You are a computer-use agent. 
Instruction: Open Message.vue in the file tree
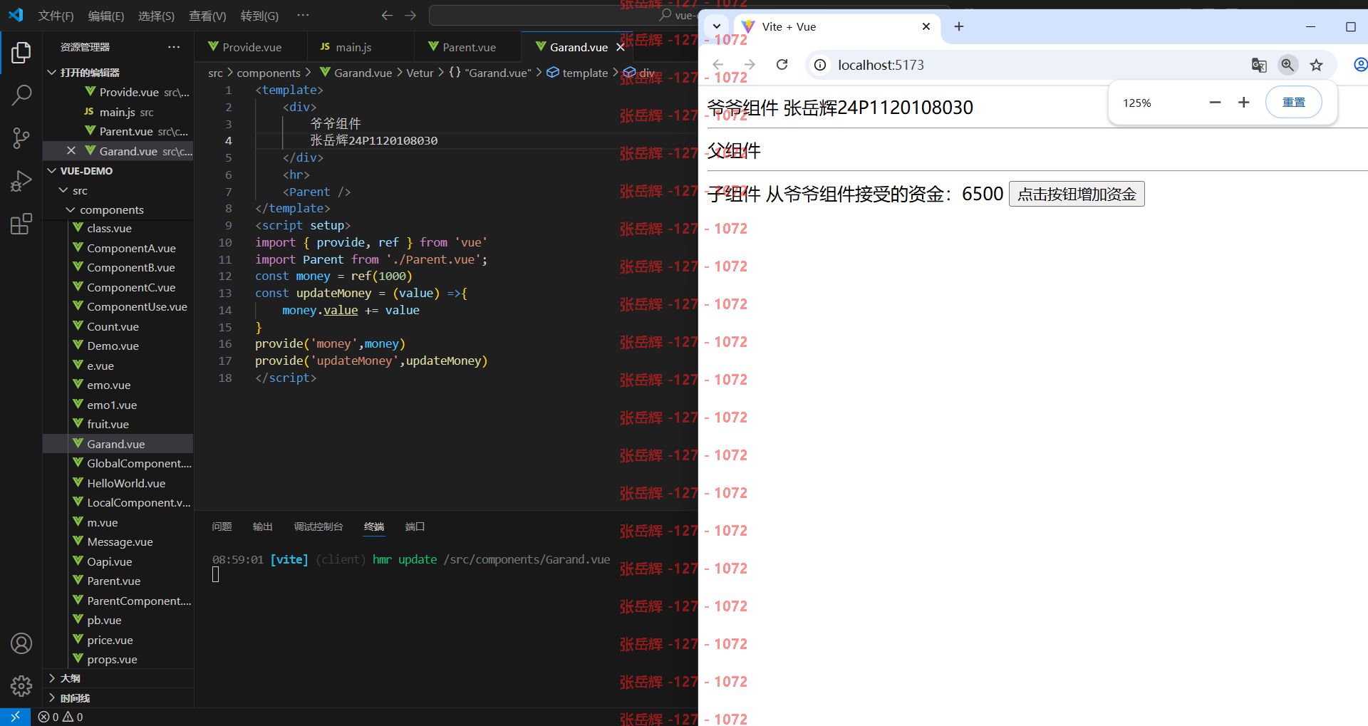pyautogui.click(x=118, y=541)
